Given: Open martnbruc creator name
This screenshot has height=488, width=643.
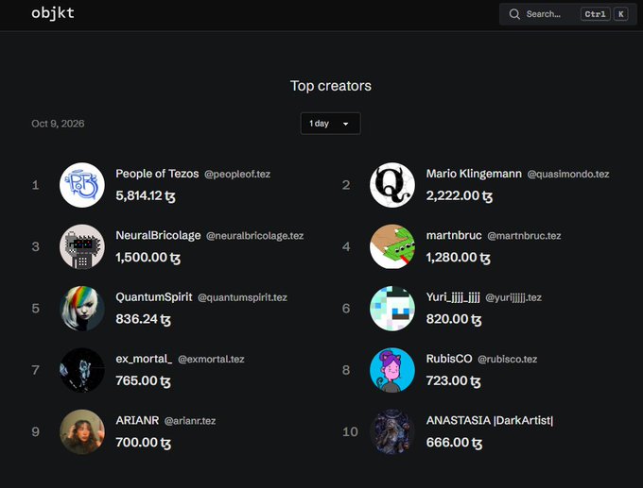Looking at the screenshot, I should (x=454, y=235).
